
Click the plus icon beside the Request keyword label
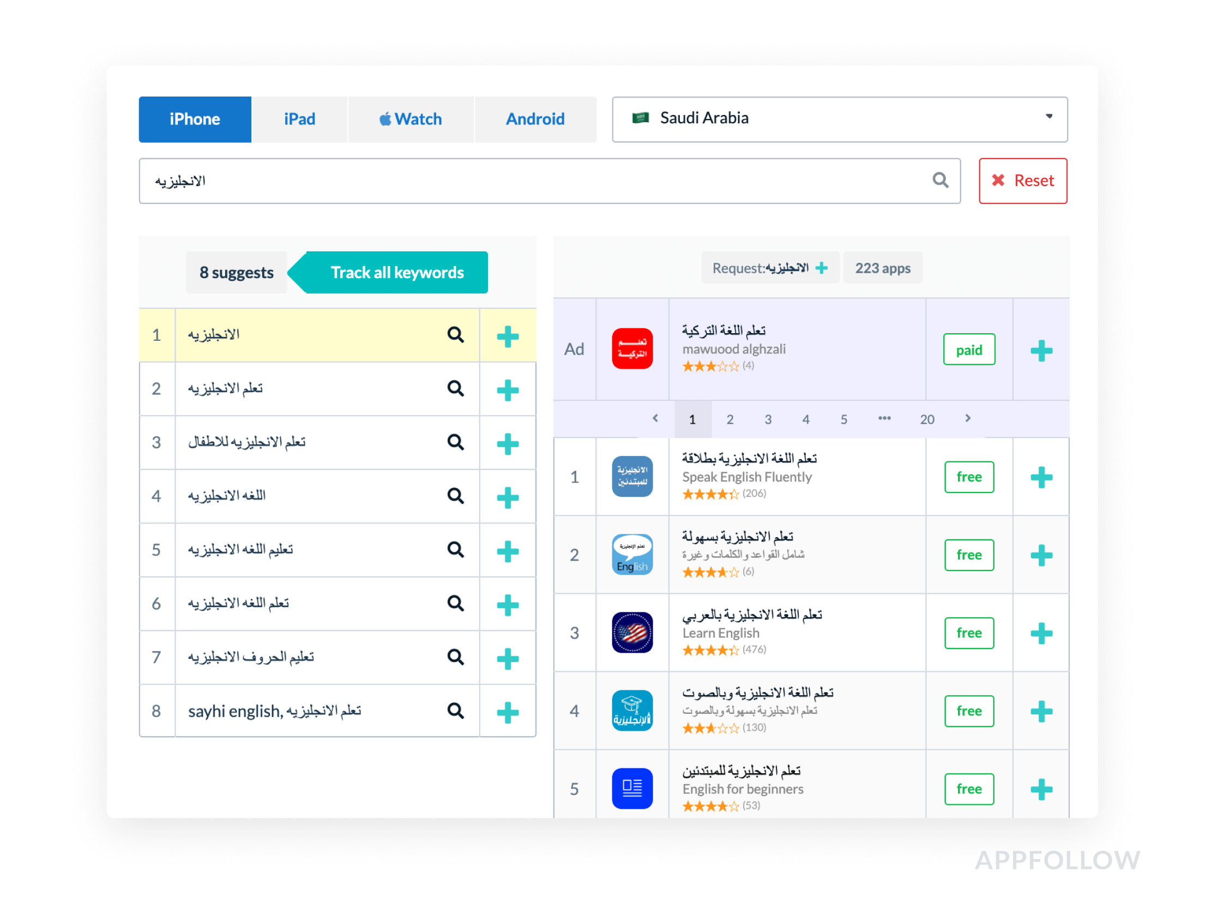[x=821, y=268]
